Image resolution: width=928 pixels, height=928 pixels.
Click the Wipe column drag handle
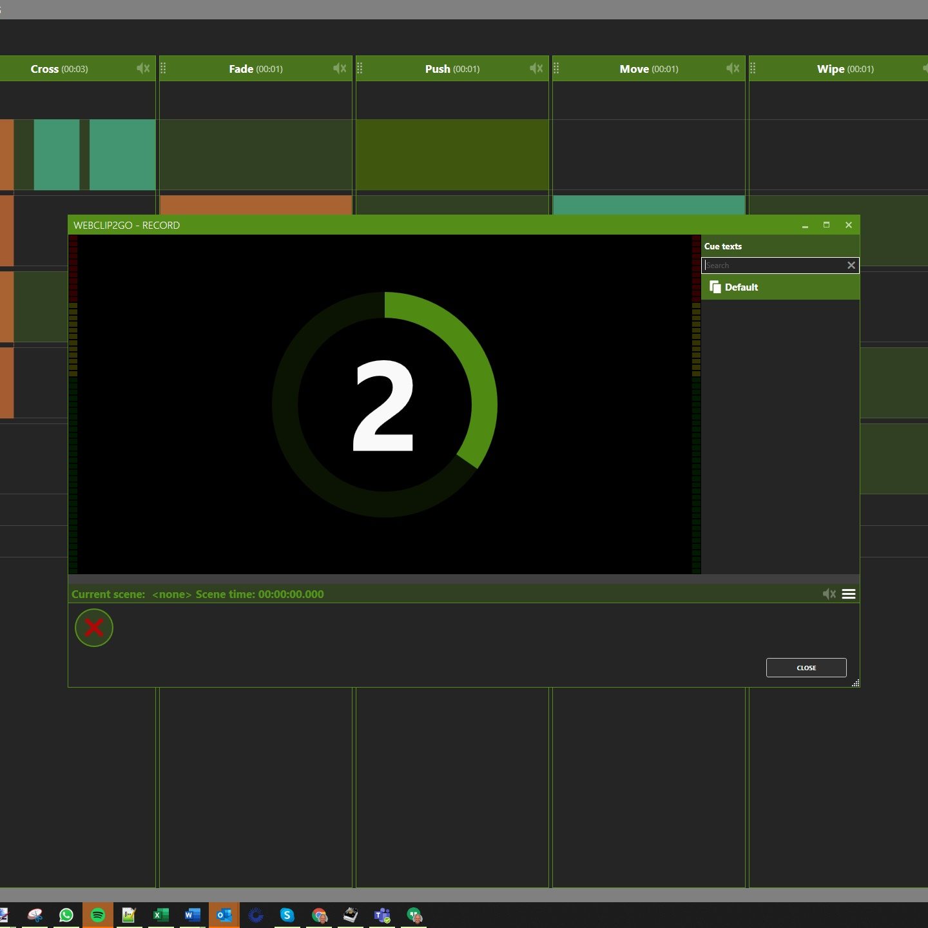click(x=753, y=68)
